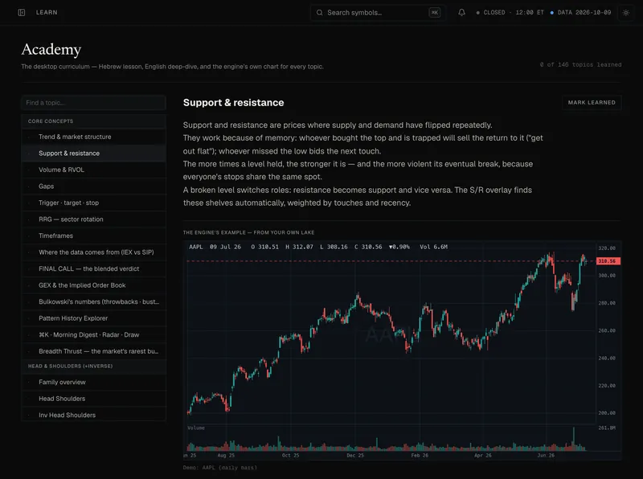Open Trend & market structure topic
Viewport: 643px width, 479px height.
[93, 137]
